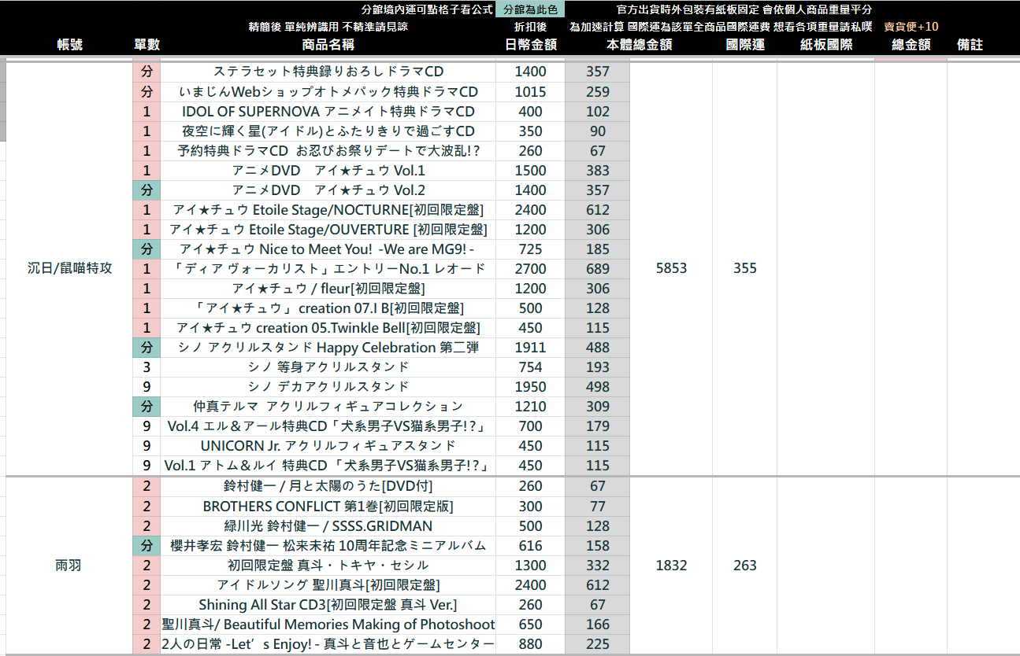Select 仲真テルマ アクリルフィギュアコレクション cell
Viewport: 1020px width, 656px height.
[x=328, y=407]
